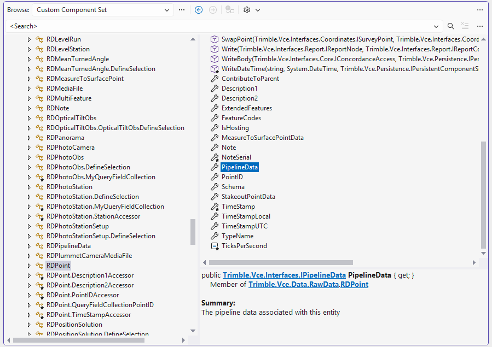Select the IsHosting member

pyautogui.click(x=235, y=128)
